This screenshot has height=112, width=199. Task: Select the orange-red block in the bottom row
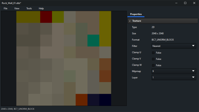[x=81, y=100]
